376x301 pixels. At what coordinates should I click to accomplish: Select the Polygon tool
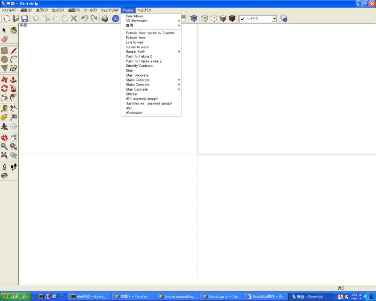pyautogui.click(x=4, y=68)
